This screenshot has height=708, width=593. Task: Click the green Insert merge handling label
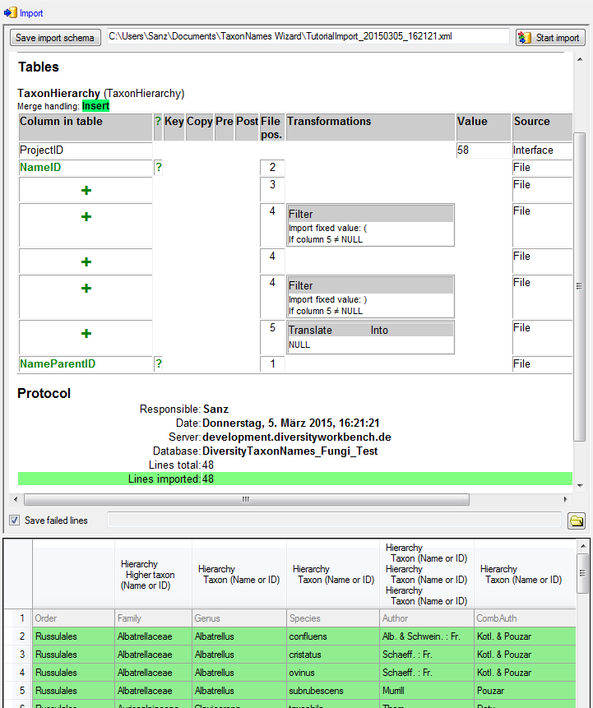click(95, 106)
